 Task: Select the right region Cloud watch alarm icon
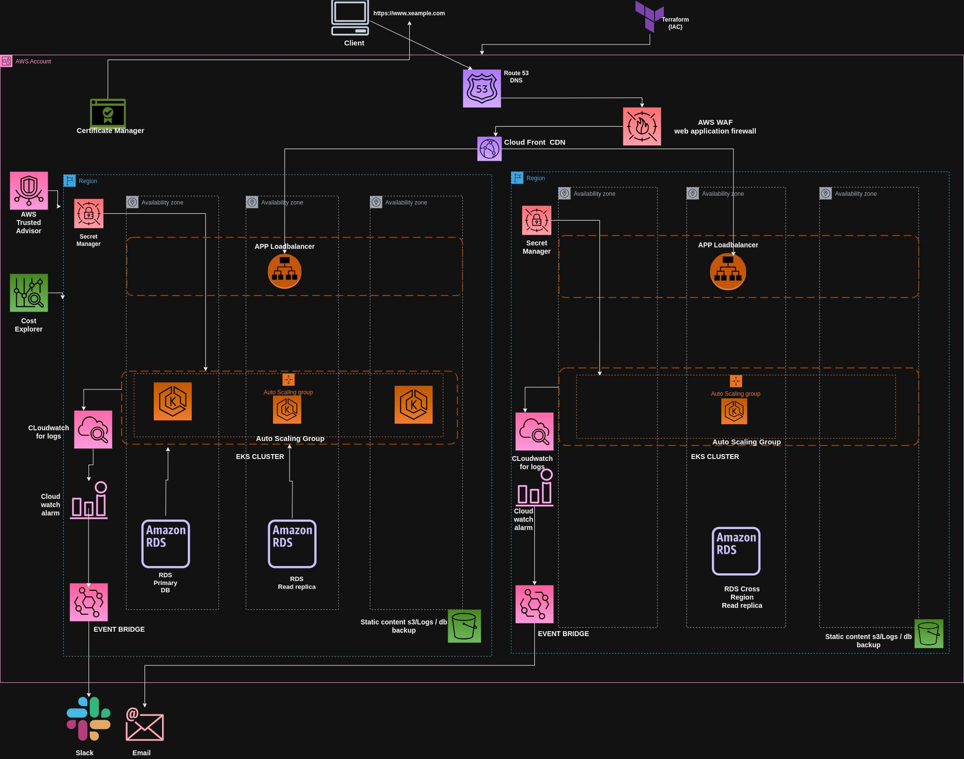tap(535, 487)
